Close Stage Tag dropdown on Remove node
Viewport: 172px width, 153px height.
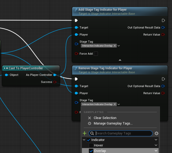(119, 104)
